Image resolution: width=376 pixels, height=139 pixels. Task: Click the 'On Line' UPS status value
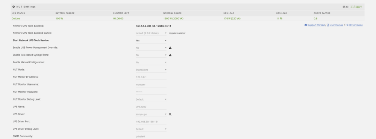click(x=15, y=18)
